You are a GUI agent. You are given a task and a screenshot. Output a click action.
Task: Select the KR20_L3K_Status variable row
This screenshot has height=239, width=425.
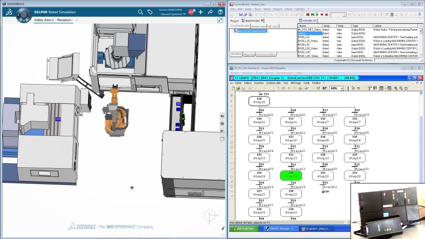[358, 41]
